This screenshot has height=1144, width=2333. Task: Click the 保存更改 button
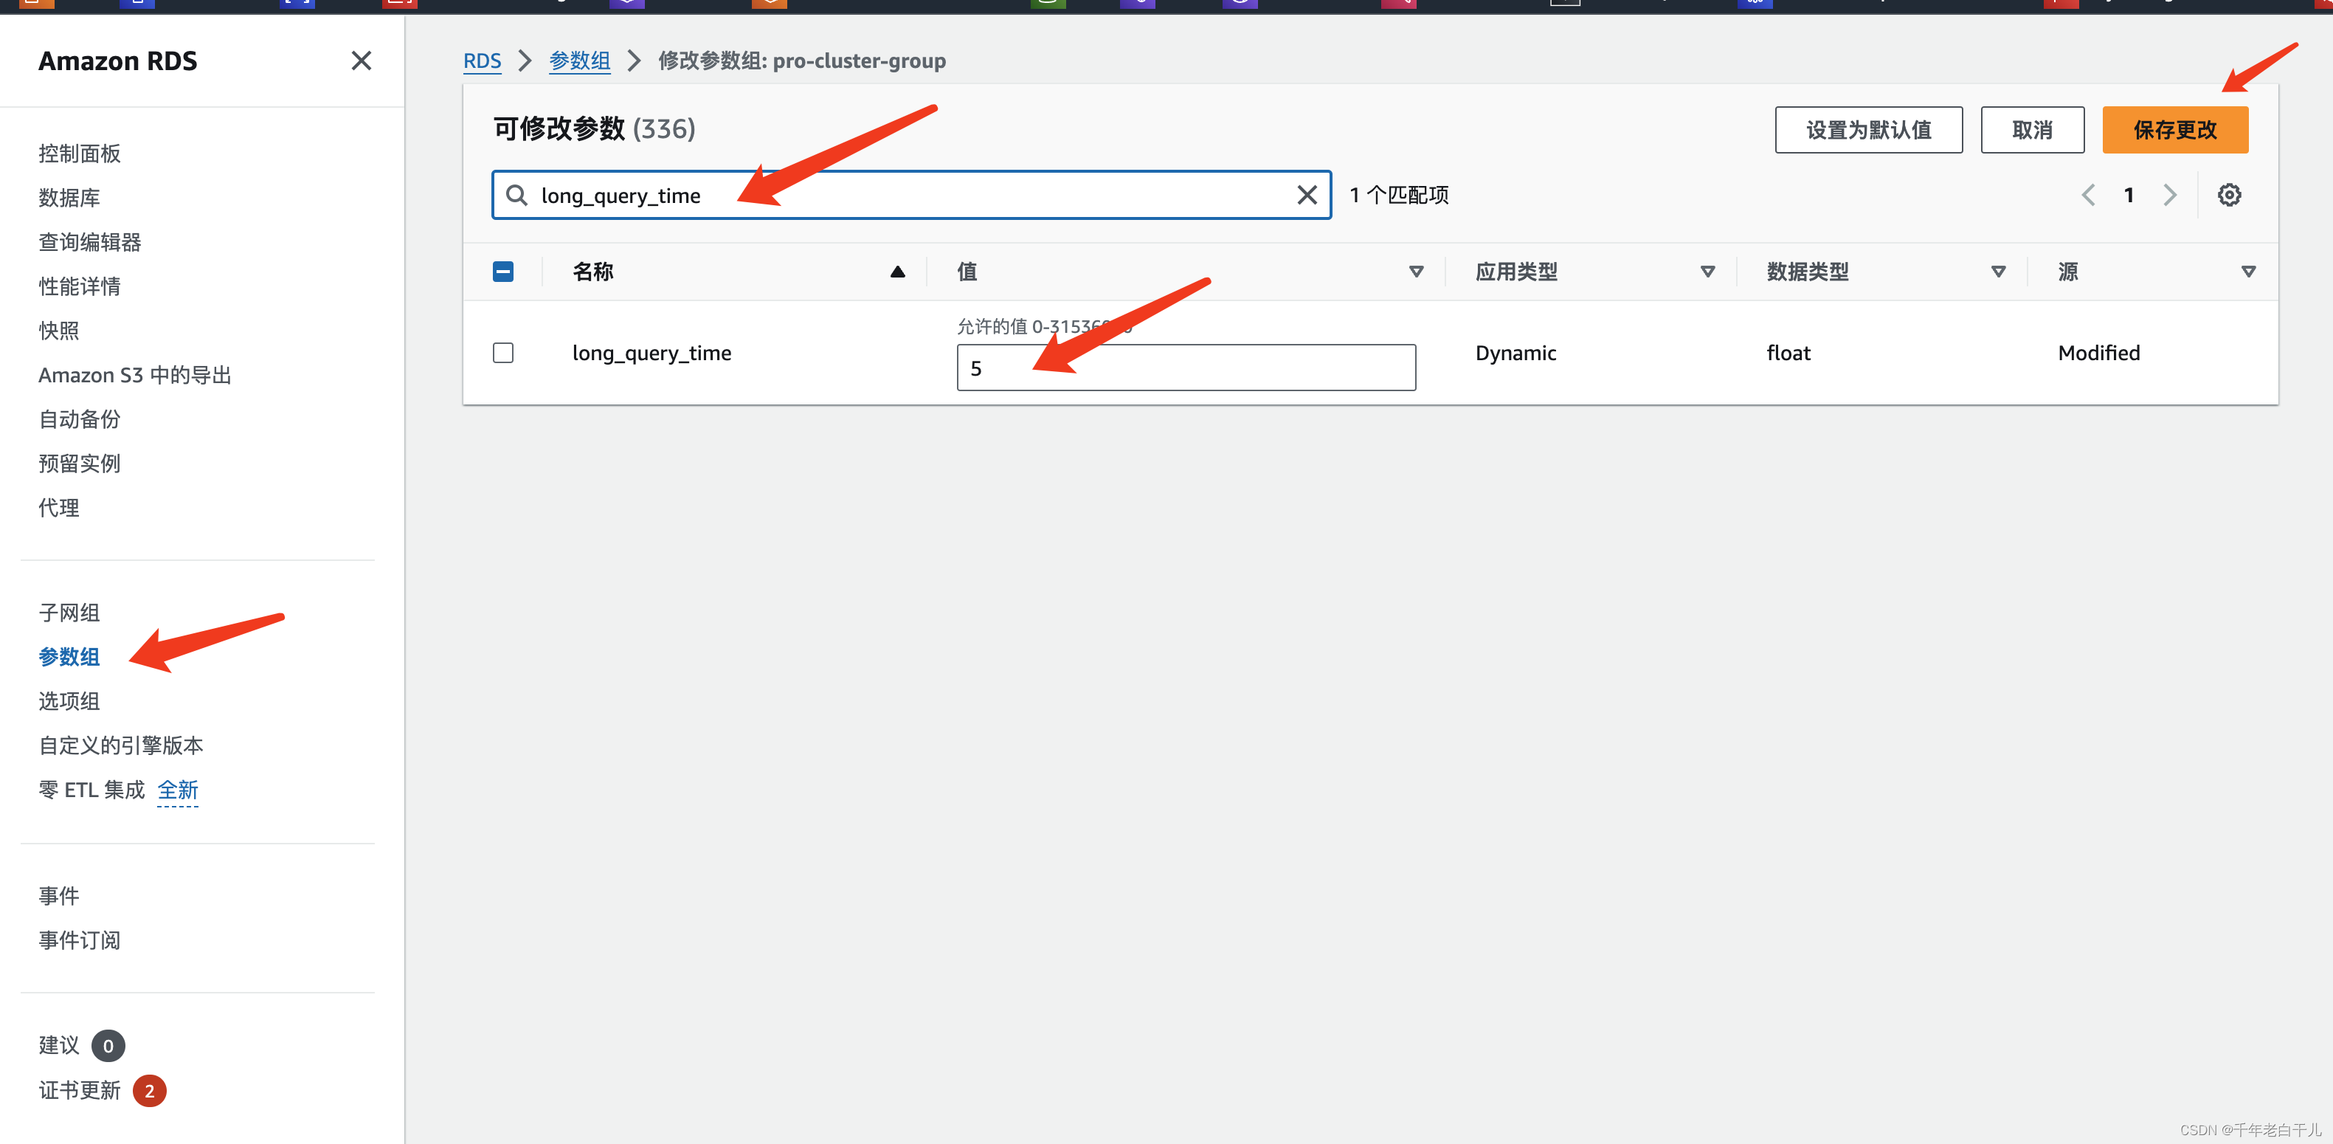coord(2174,129)
